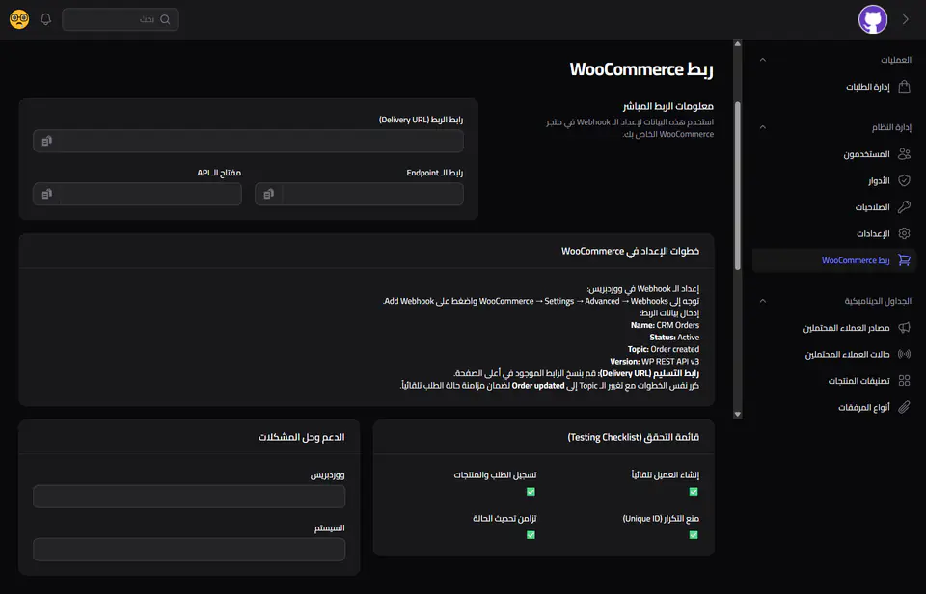The height and width of the screenshot is (594, 926).
Task: Collapse the الجداول الديناميكية sidebar section
Action: (x=762, y=301)
